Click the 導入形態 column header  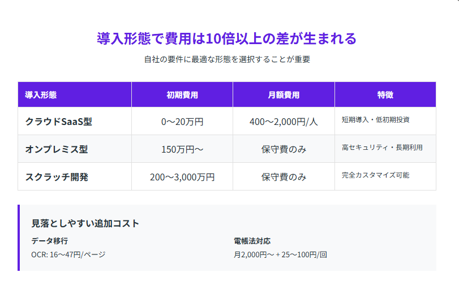tap(41, 95)
